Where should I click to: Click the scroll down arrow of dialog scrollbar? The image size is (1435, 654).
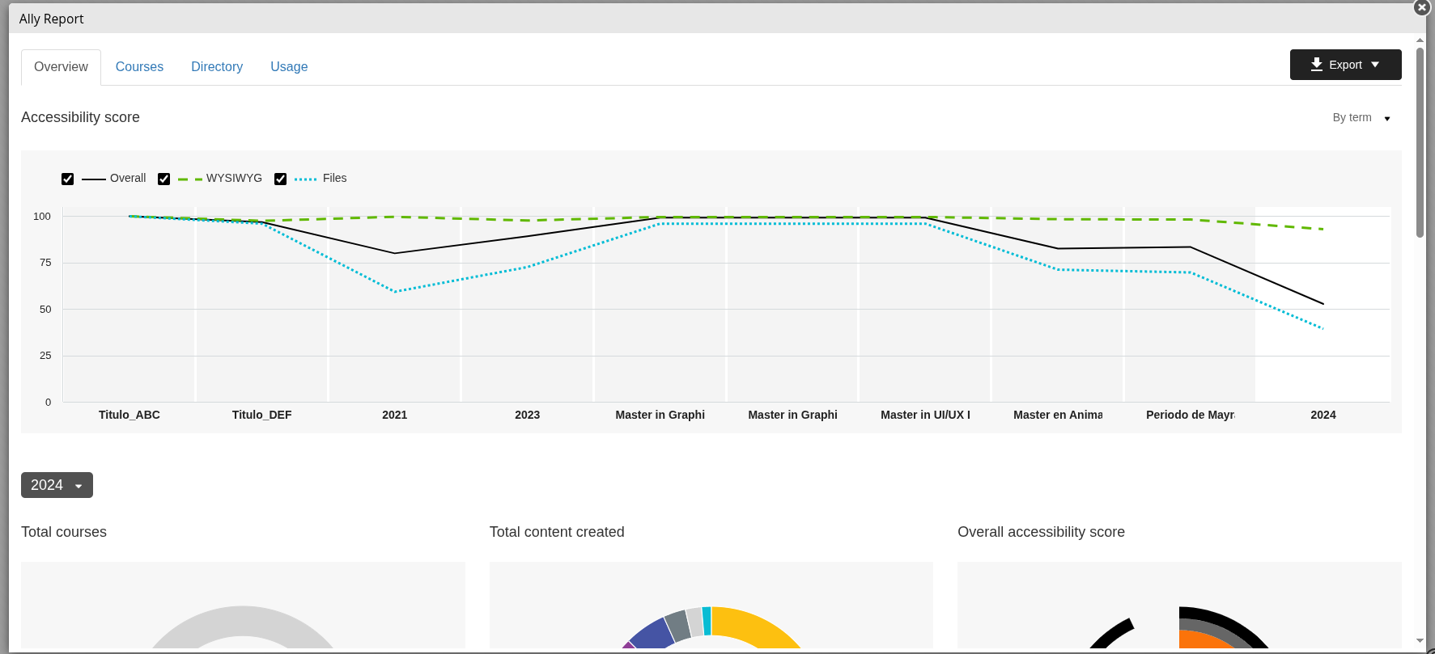coord(1420,641)
